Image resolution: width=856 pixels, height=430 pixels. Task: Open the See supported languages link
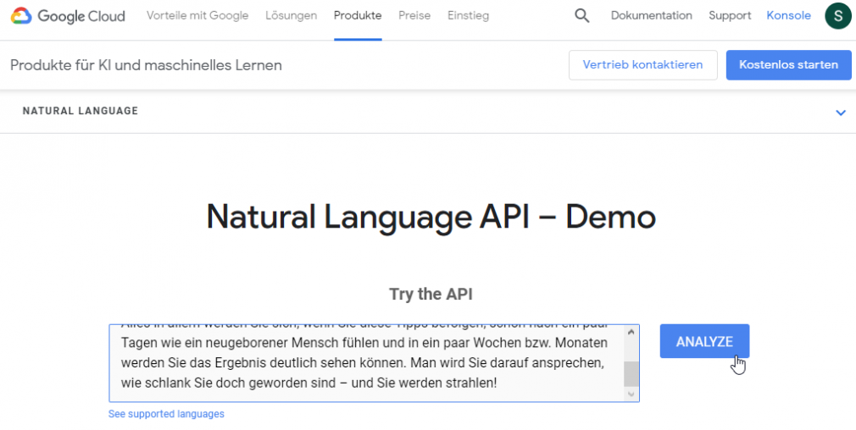[166, 414]
